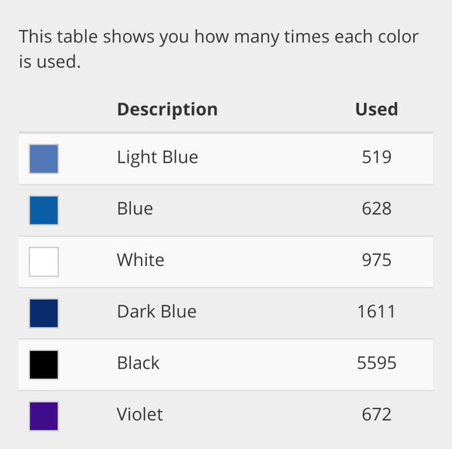Select the Violet description label
Viewport: 452px width, 449px height.
tap(139, 414)
